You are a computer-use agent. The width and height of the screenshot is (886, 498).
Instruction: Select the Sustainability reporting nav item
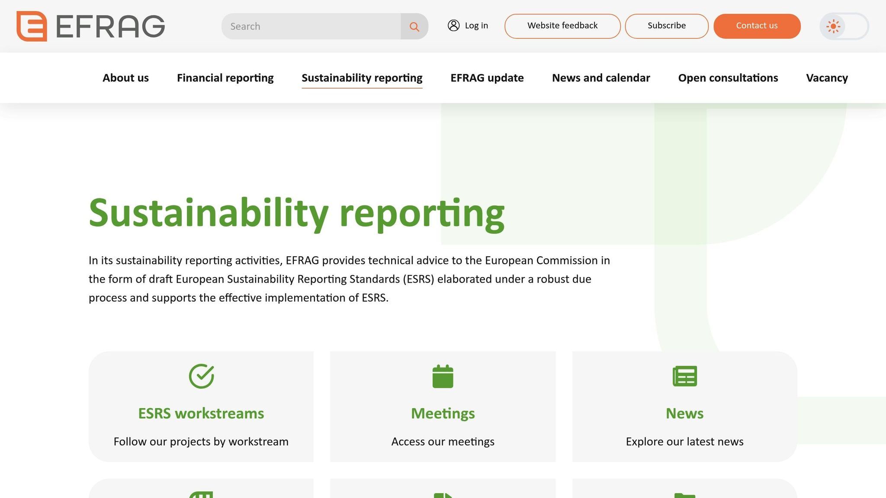coord(362,78)
